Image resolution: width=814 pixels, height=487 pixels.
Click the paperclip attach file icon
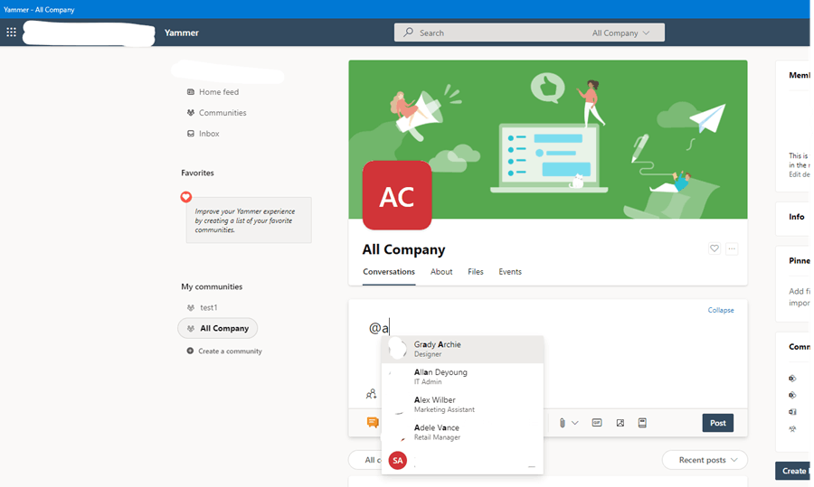click(562, 423)
